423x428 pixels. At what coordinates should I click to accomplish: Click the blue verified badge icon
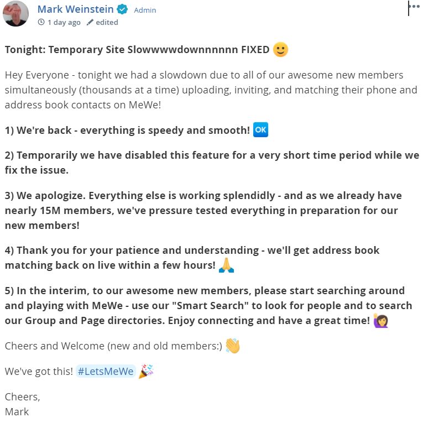[x=122, y=9]
